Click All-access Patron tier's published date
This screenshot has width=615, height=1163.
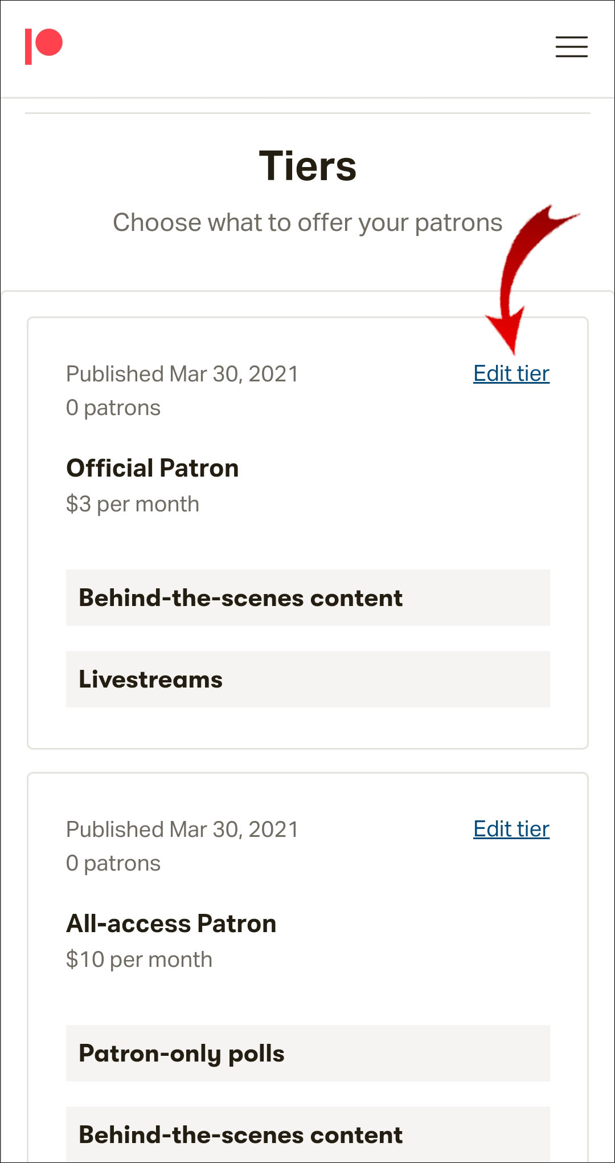tap(182, 830)
